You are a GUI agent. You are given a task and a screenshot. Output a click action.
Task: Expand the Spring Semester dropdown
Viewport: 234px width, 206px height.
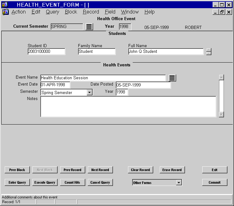coord(89,92)
